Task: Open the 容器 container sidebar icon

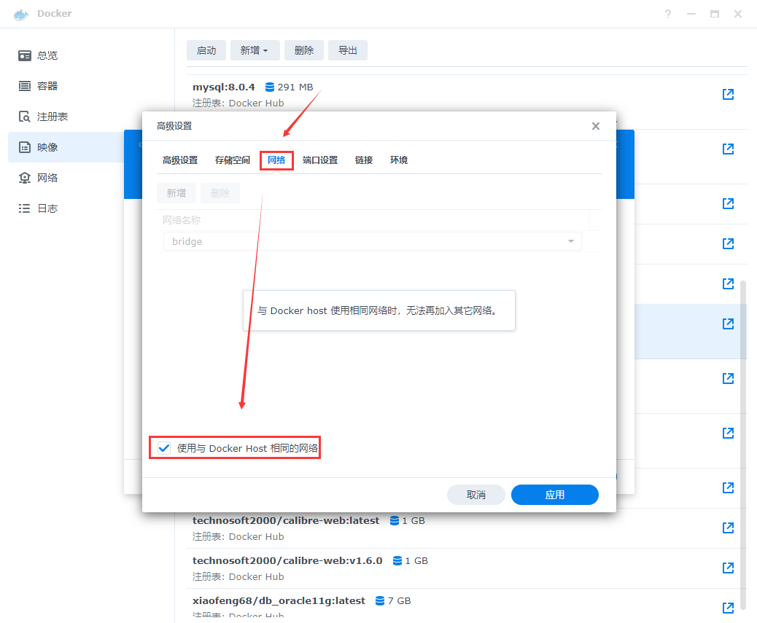Action: tap(26, 86)
